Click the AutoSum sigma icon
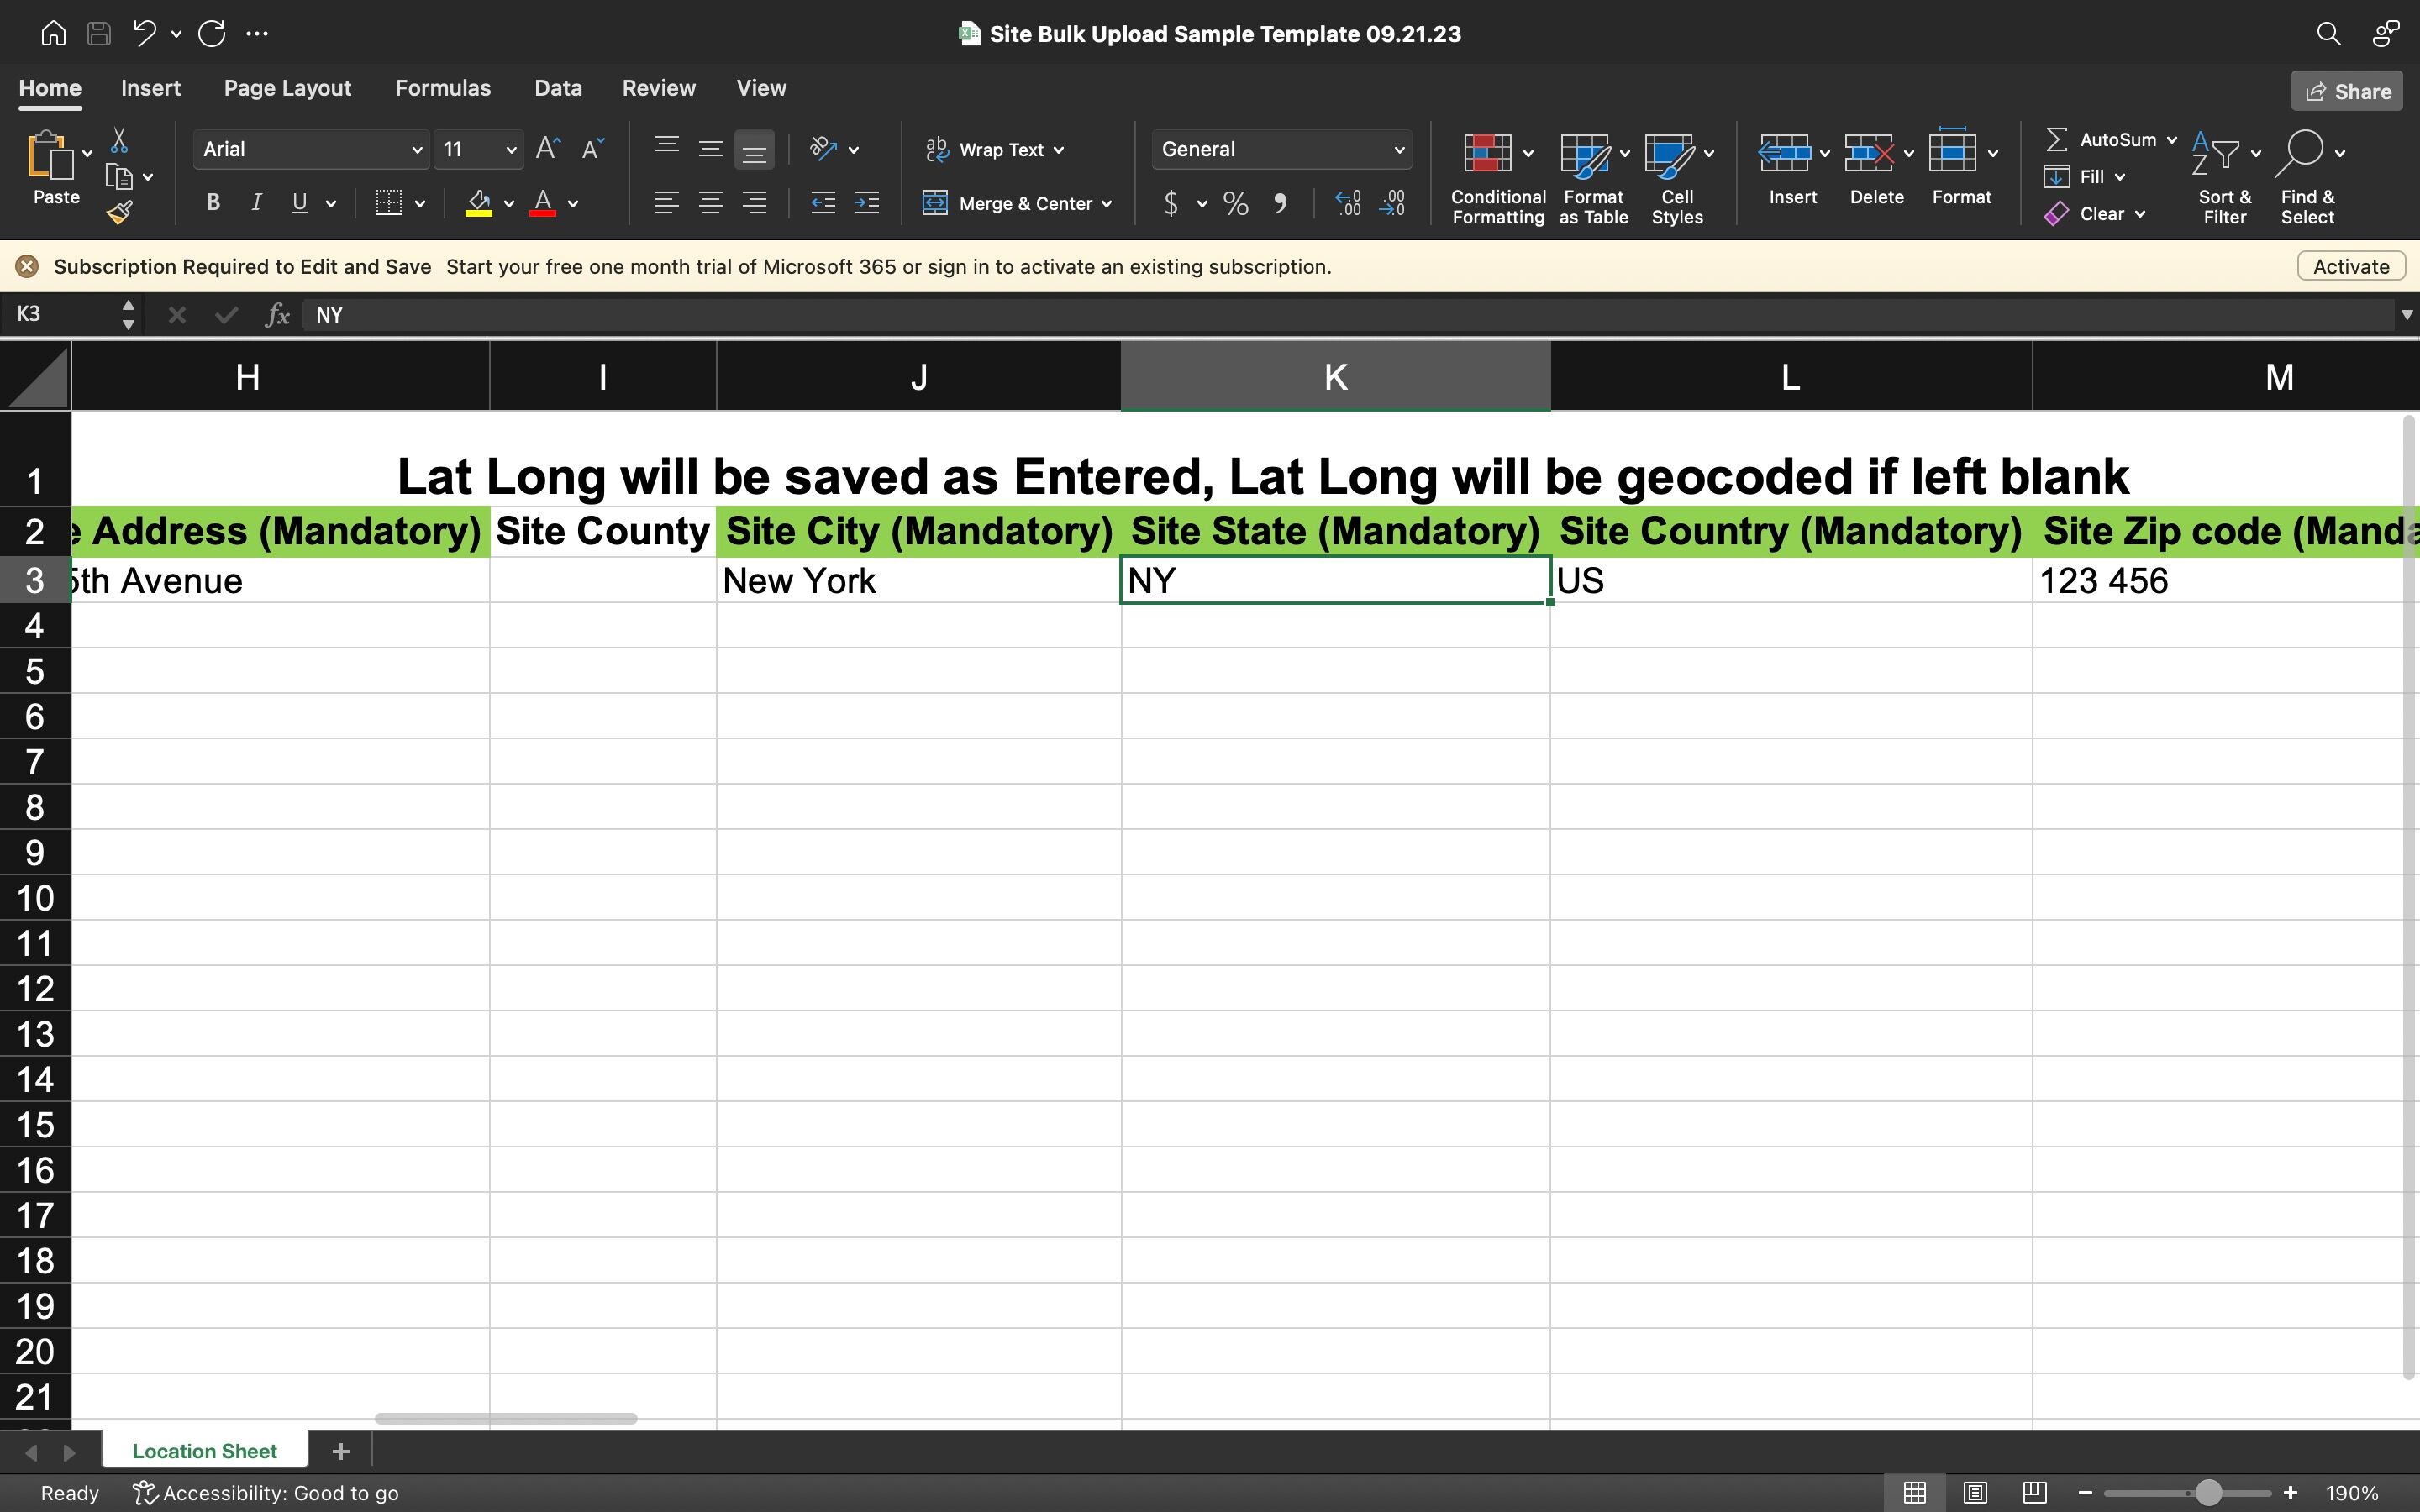 pos(2056,140)
